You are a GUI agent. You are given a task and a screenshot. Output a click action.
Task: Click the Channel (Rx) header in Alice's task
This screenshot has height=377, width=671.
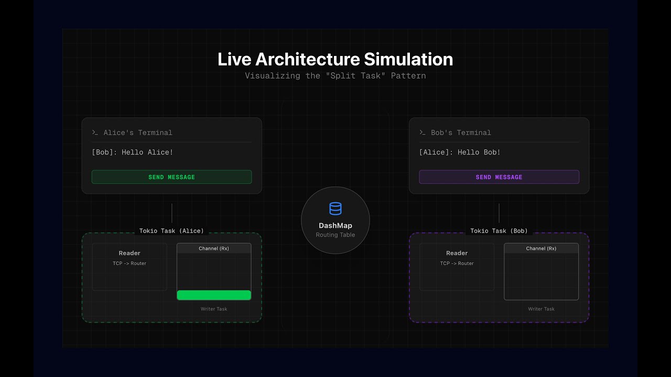click(214, 248)
